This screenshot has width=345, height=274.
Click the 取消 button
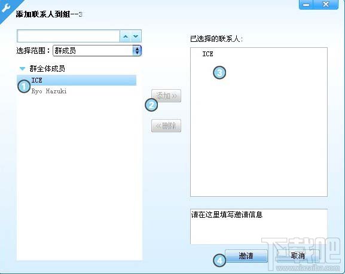click(298, 256)
